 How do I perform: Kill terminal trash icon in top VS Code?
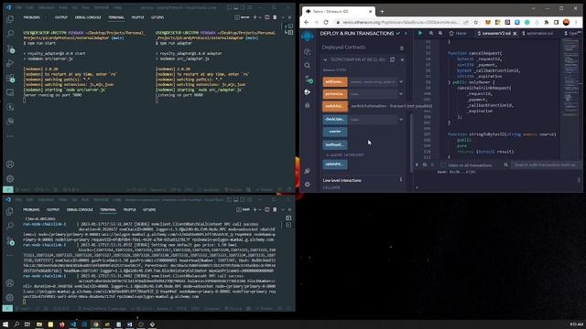pyautogui.click(x=275, y=17)
